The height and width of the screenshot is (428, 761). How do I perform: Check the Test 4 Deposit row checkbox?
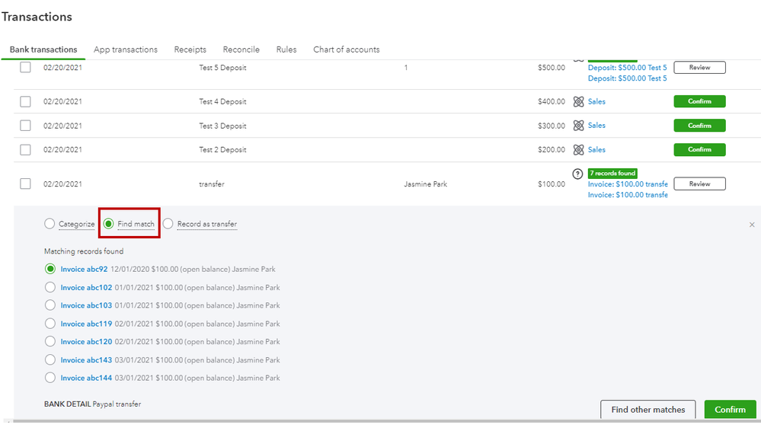25,101
